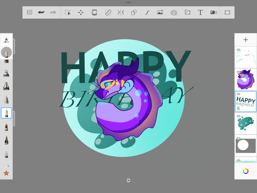The height and width of the screenshot is (193, 257).
Task: Tap the bottom center UI marker puck
Action: coord(128,181)
